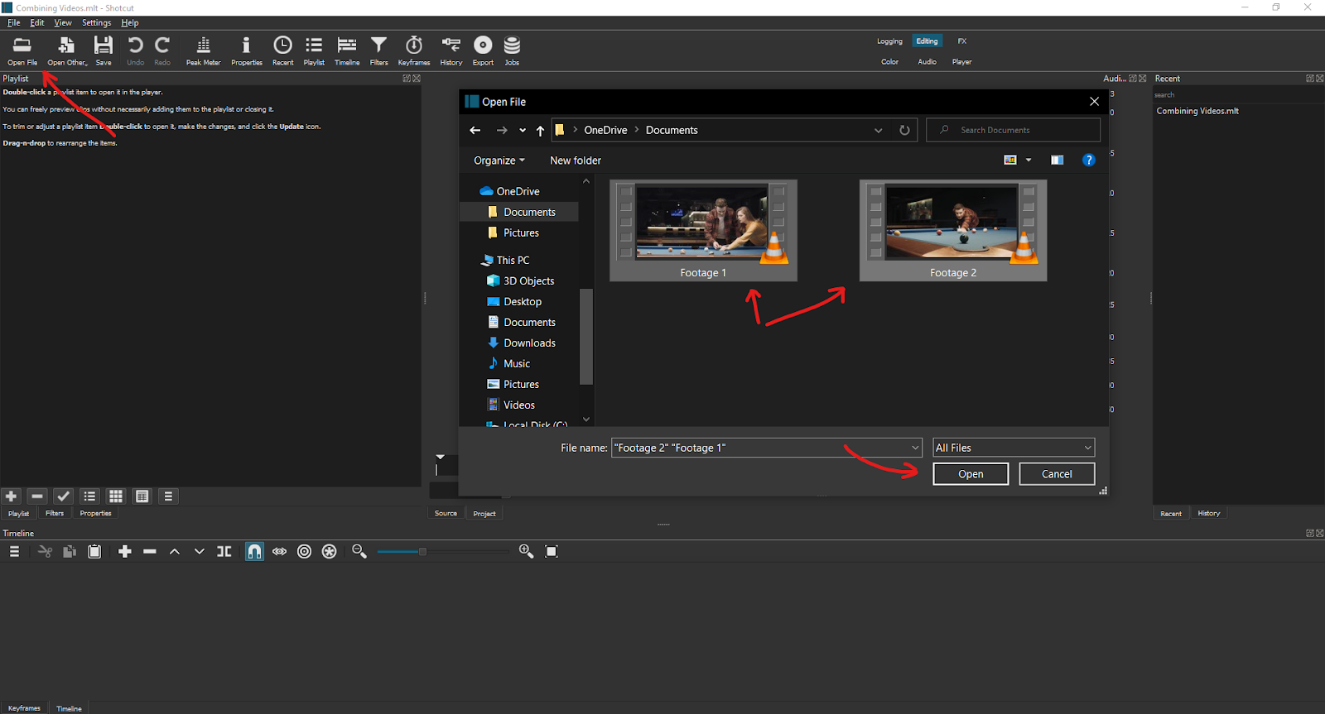Click the Playlist toolbar icon
Screen dimensions: 1325x714
pyautogui.click(x=314, y=50)
